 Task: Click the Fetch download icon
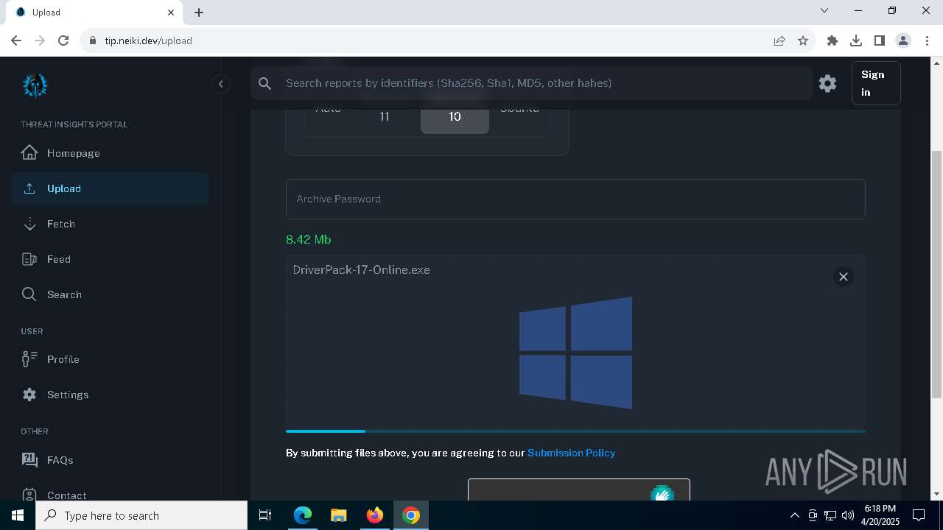point(29,224)
